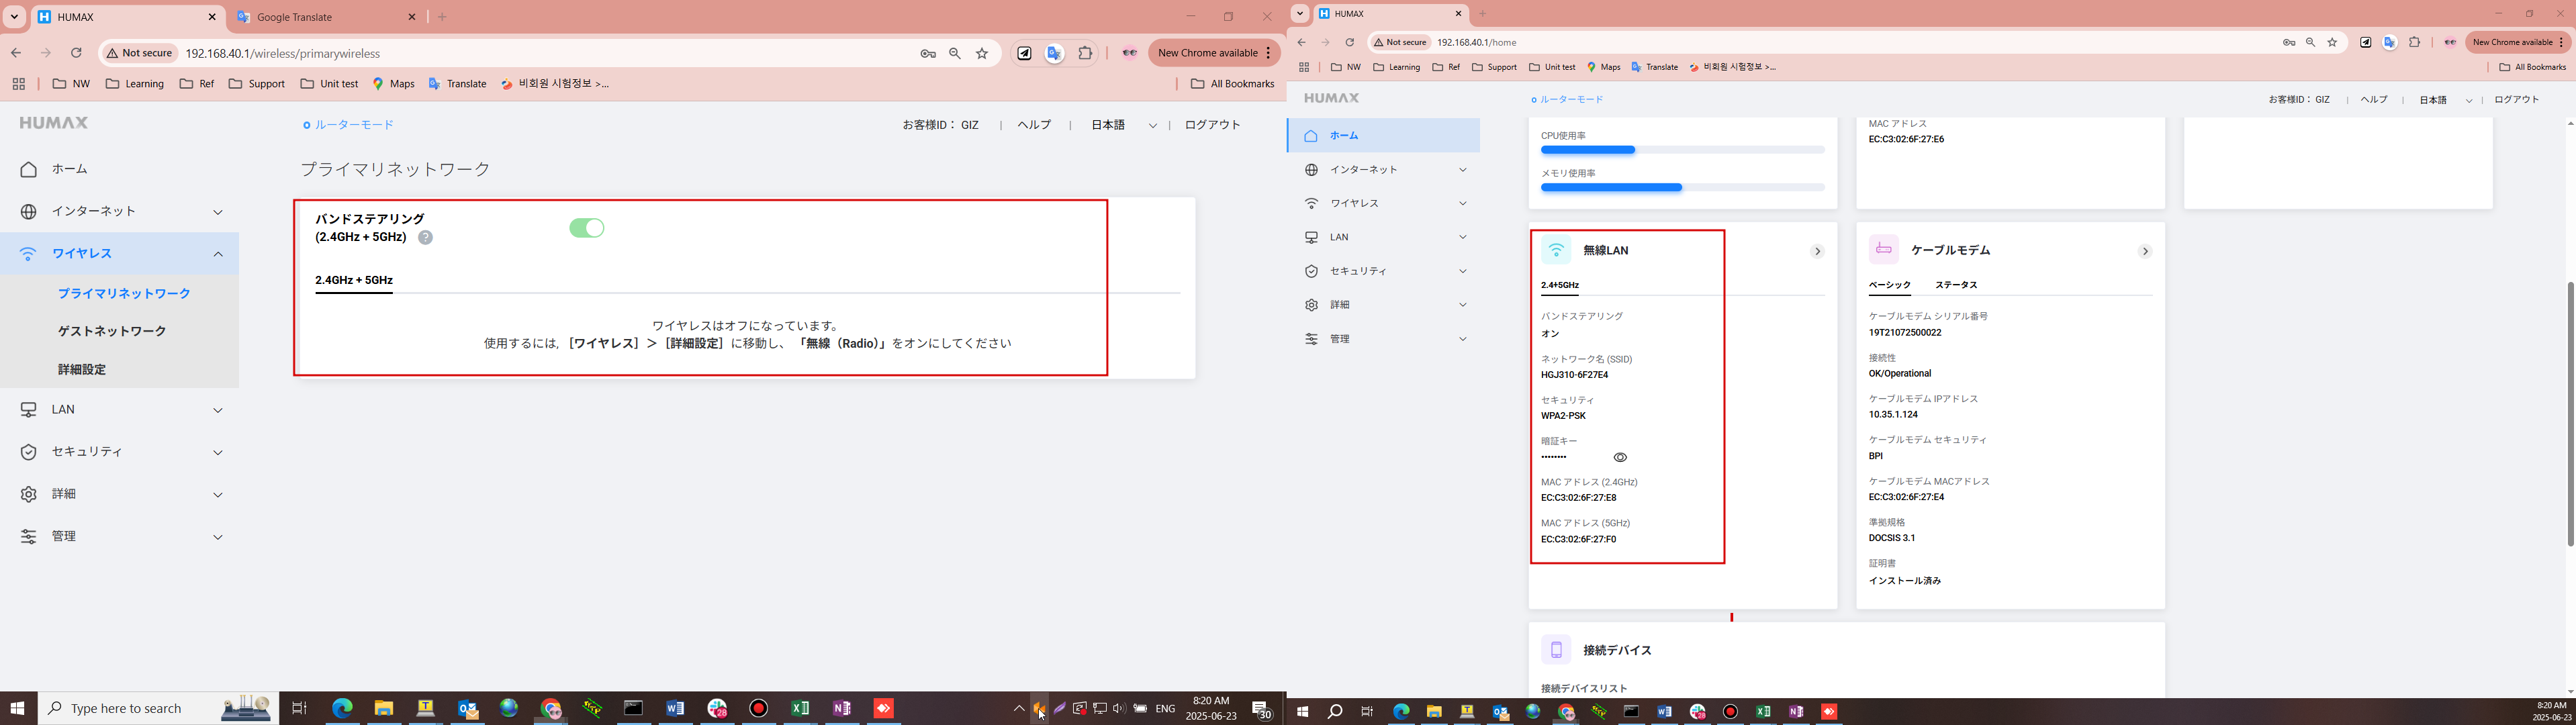Open the Maps bookmark in left window

[x=393, y=84]
